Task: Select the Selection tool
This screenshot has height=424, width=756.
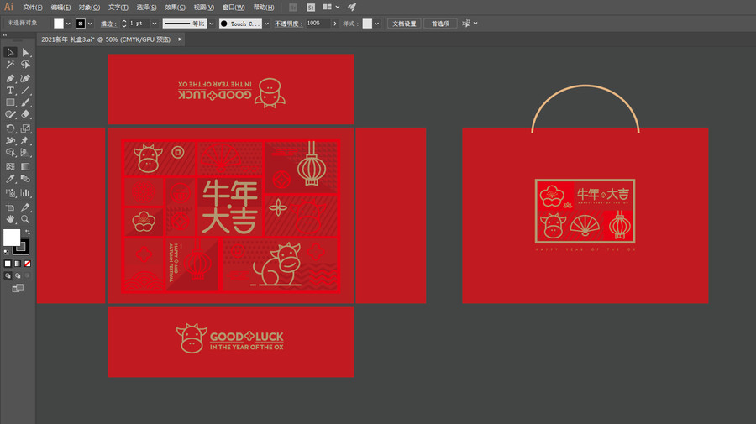Action: 10,52
